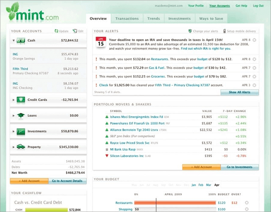Click the Update refresh icon
Screen dimensions: 271x212
pyautogui.click(x=56, y=31)
